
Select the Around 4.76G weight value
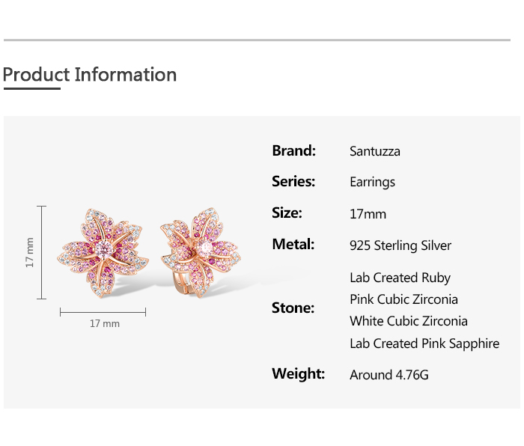[389, 375]
